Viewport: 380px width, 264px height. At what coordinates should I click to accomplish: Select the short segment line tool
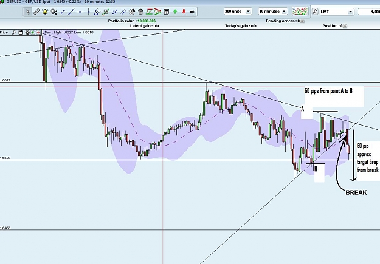(x=63, y=12)
